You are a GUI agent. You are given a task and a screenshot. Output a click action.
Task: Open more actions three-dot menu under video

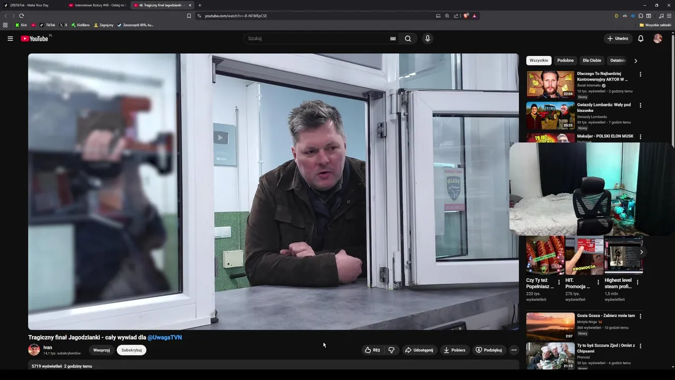tap(514, 350)
